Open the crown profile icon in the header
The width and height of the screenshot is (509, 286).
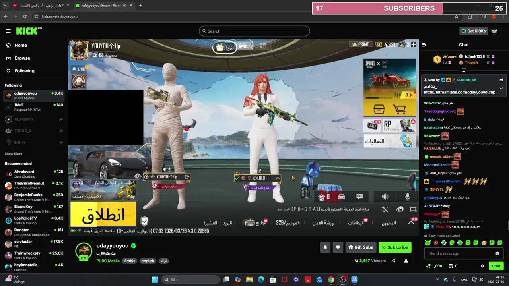tap(494, 31)
